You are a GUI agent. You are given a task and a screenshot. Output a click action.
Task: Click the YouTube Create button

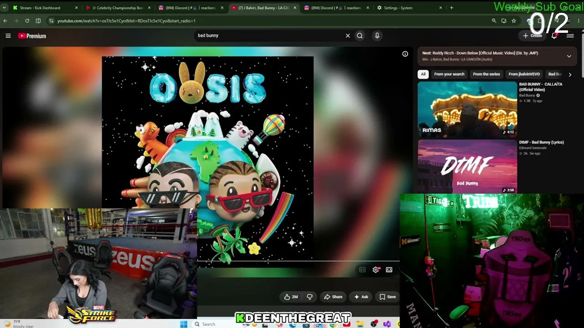pyautogui.click(x=532, y=36)
